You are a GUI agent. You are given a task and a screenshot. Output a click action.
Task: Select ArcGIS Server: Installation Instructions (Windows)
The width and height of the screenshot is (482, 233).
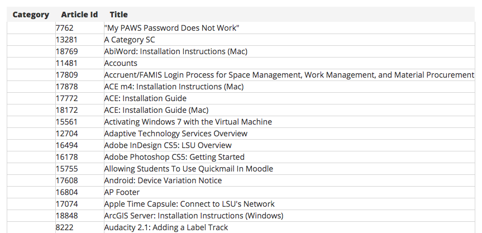pos(194,216)
